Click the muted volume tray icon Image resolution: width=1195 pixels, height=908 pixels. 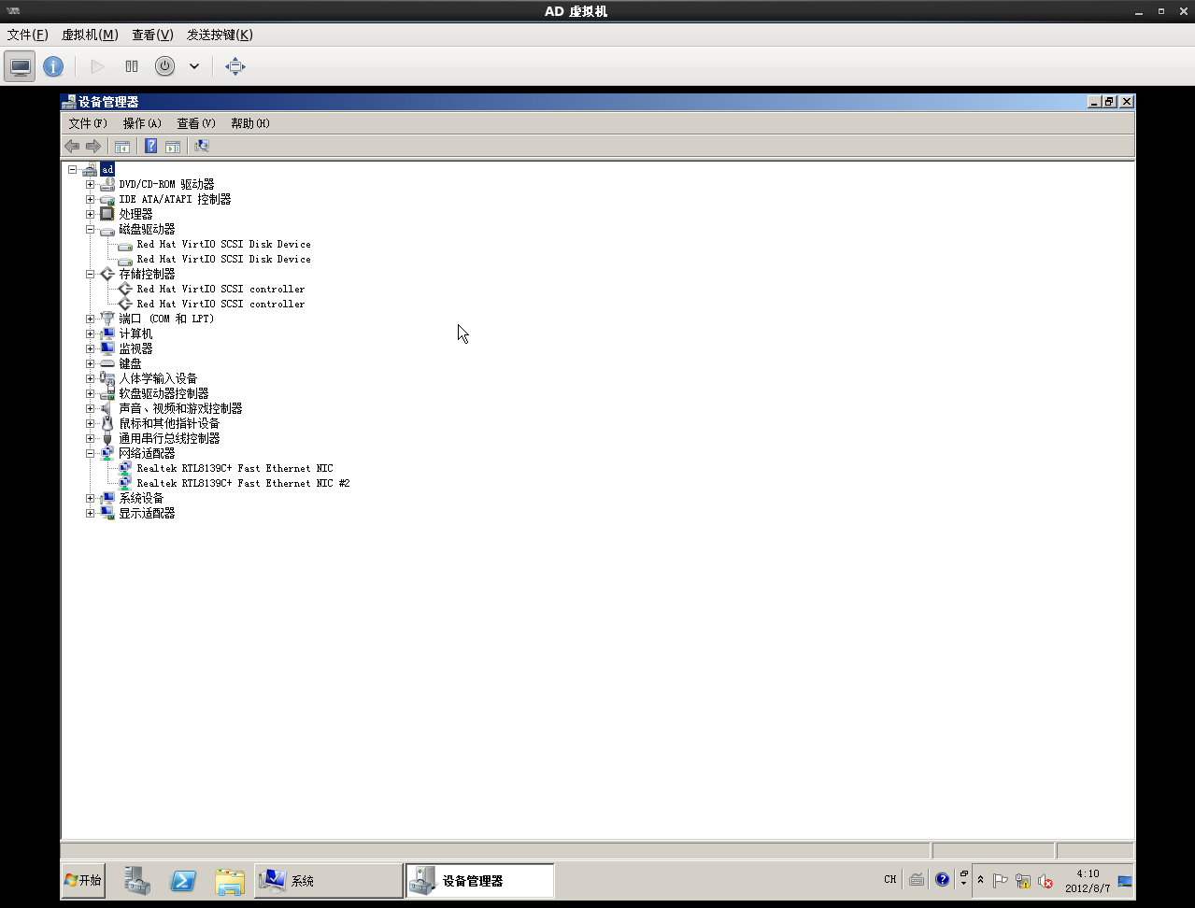1046,881
